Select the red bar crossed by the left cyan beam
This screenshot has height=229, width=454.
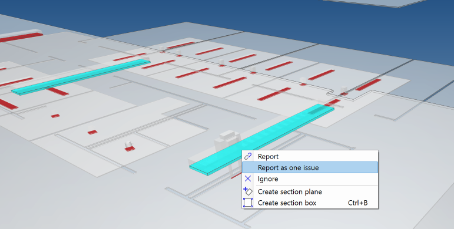pos(58,91)
